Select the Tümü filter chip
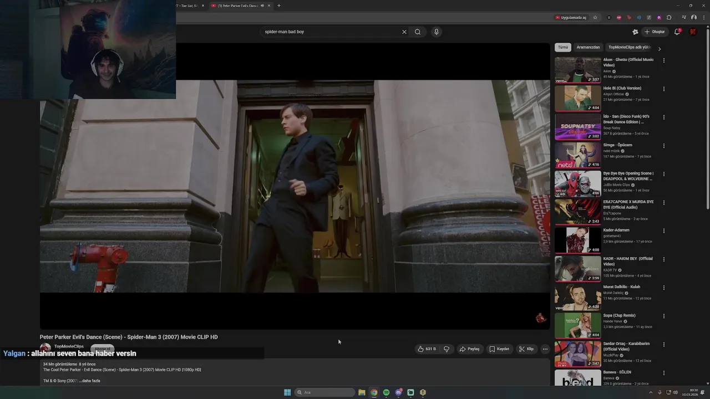The image size is (710, 399). (563, 48)
